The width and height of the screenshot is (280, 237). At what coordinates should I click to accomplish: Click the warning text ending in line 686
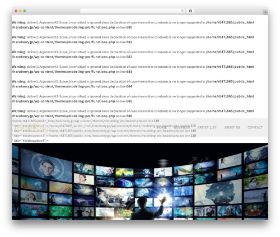coord(133,113)
